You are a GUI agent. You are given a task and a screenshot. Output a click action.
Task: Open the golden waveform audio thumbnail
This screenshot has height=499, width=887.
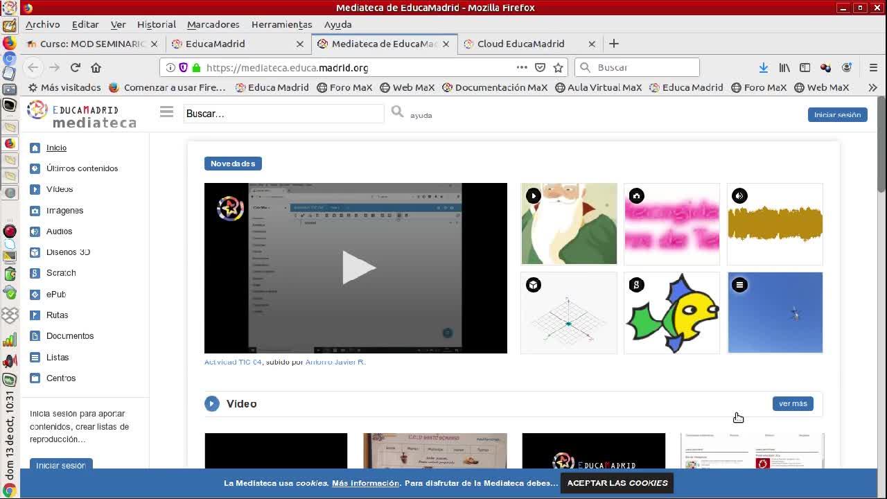pos(775,224)
